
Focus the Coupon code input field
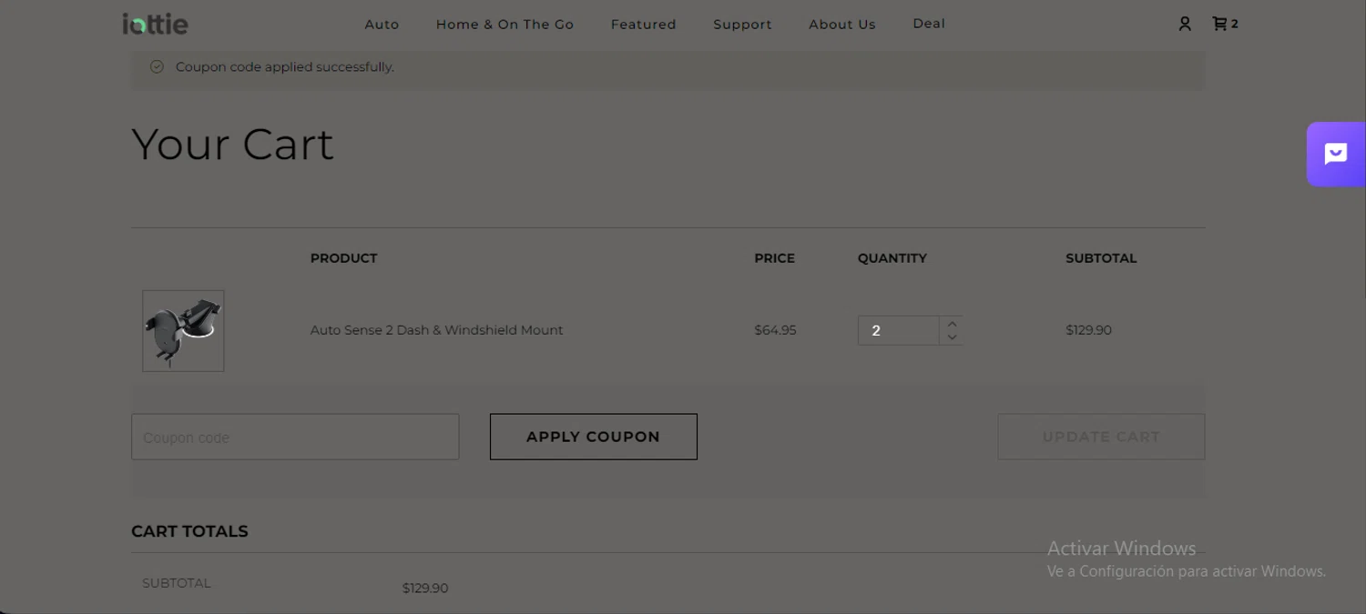[295, 437]
